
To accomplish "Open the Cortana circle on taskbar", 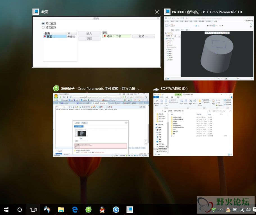I will pos(20,210).
